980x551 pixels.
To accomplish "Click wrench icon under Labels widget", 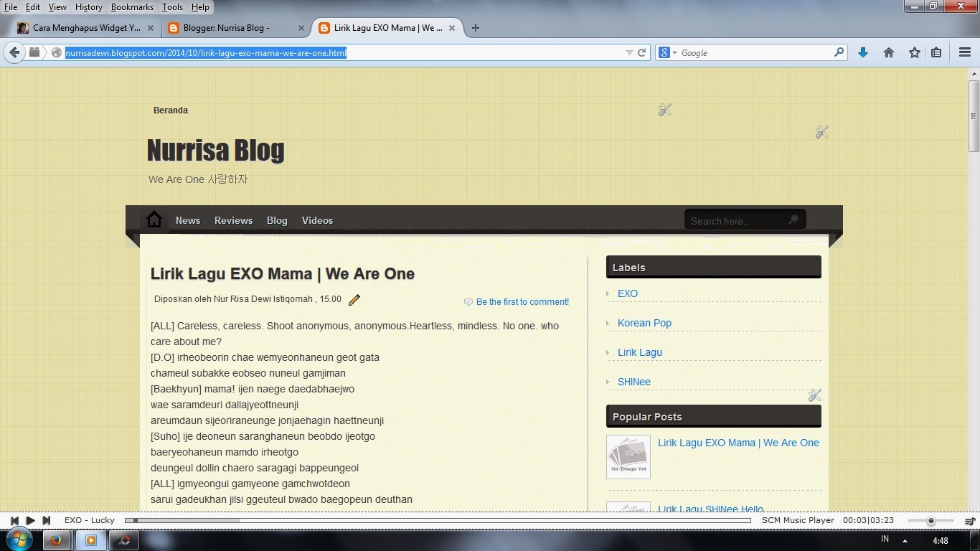I will click(x=814, y=395).
